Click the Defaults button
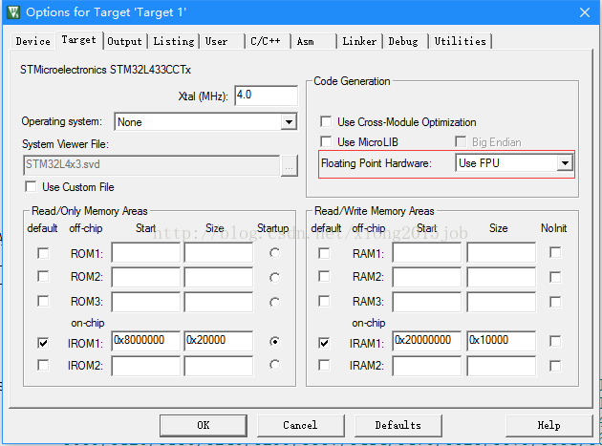602x446 pixels. pos(398,425)
